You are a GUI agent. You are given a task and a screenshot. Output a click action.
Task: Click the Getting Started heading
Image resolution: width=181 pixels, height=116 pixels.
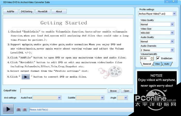tap(64, 23)
